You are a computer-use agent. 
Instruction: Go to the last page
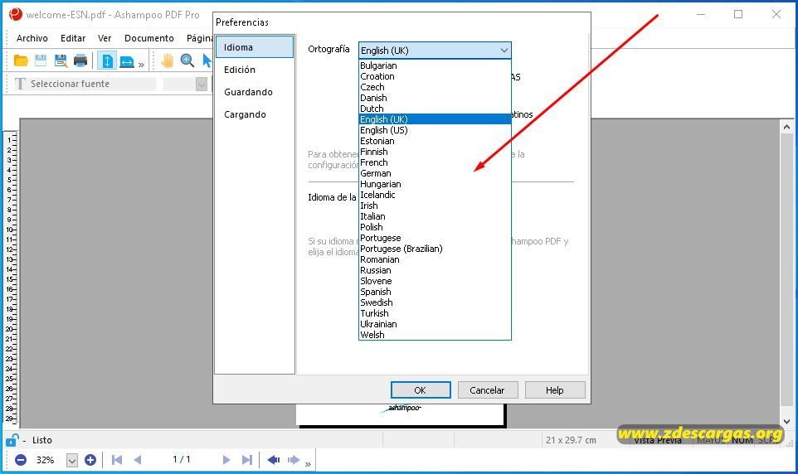(x=247, y=460)
